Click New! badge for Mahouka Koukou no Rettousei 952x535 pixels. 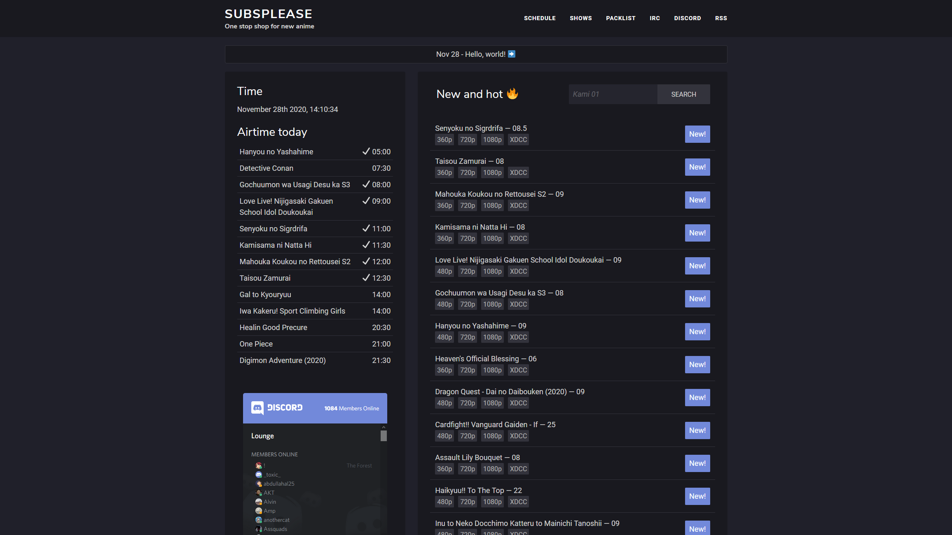[x=697, y=200]
